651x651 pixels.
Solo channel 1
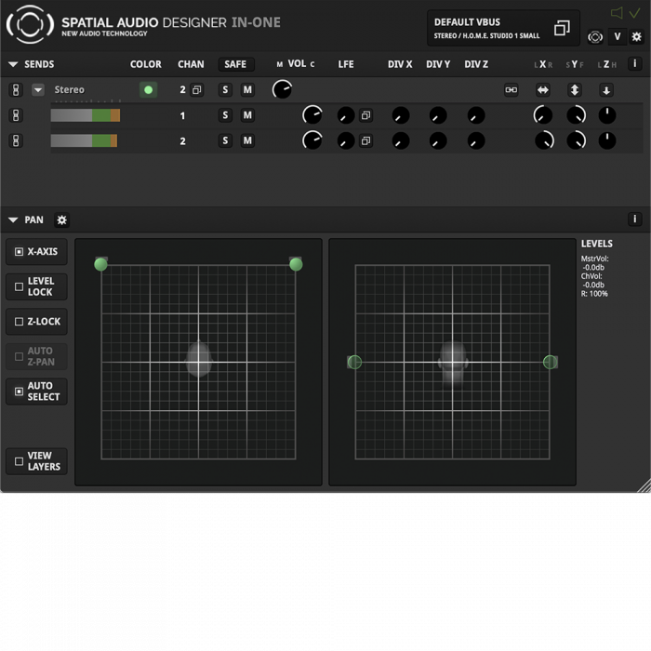[225, 115]
